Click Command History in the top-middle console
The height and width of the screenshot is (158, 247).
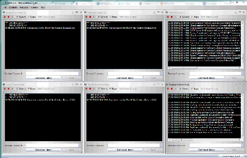pyautogui.click(x=125, y=78)
